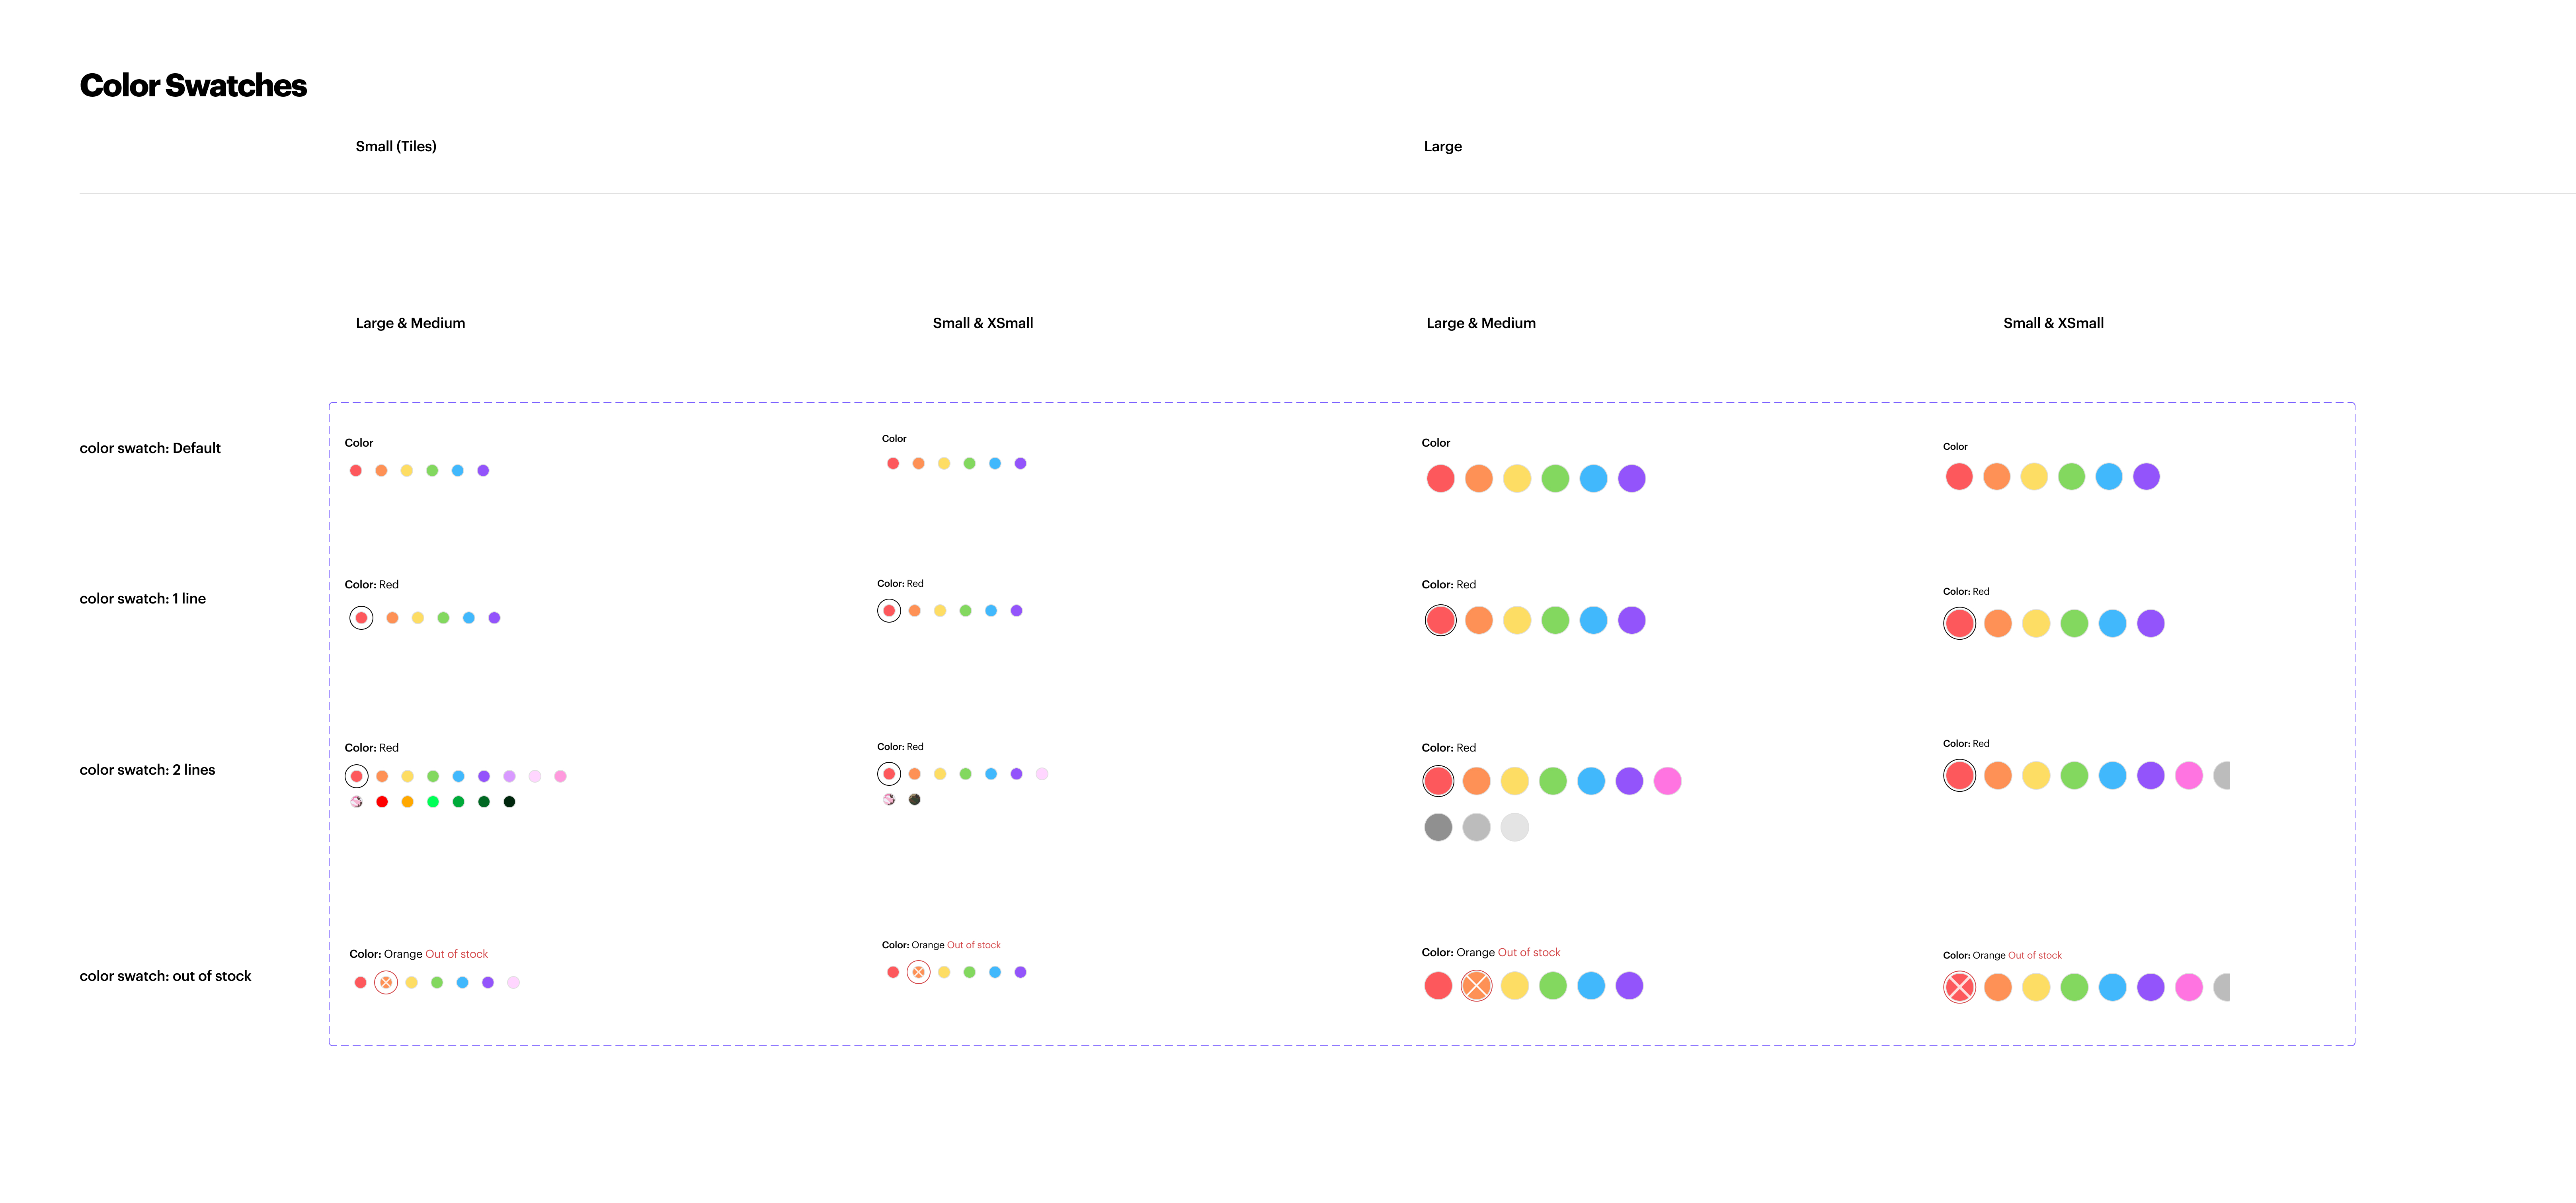Image resolution: width=2576 pixels, height=1203 pixels.
Task: Choose the near-black dark green swatch
Action: click(x=509, y=802)
